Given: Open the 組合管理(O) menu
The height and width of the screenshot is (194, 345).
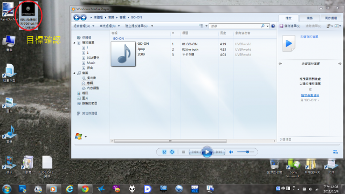Looking at the screenshot, I should [84, 26].
